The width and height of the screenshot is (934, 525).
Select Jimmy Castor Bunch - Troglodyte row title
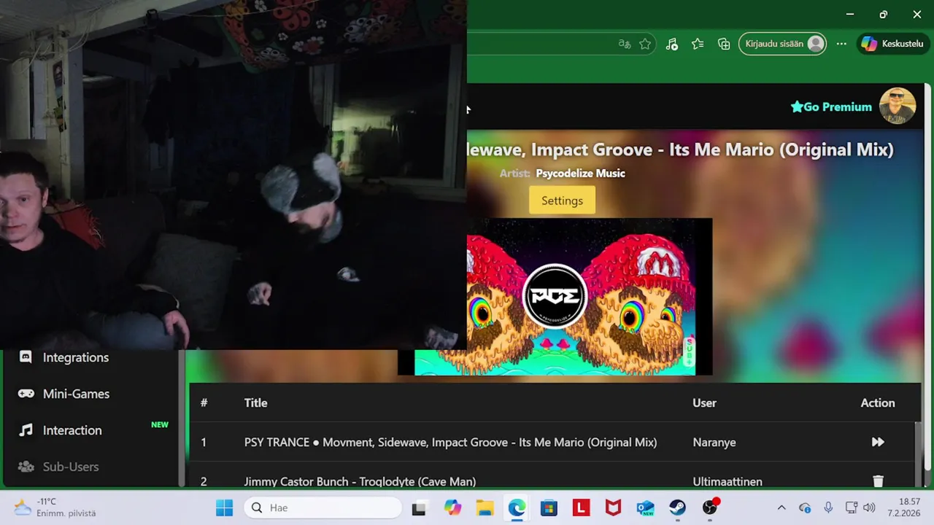360,481
